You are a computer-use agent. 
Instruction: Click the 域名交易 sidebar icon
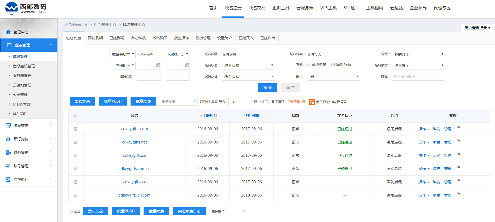(x=8, y=125)
